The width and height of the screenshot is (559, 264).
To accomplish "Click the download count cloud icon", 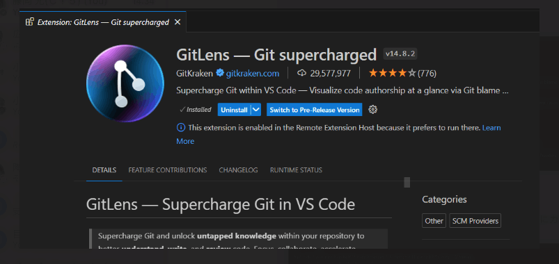I will (301, 73).
